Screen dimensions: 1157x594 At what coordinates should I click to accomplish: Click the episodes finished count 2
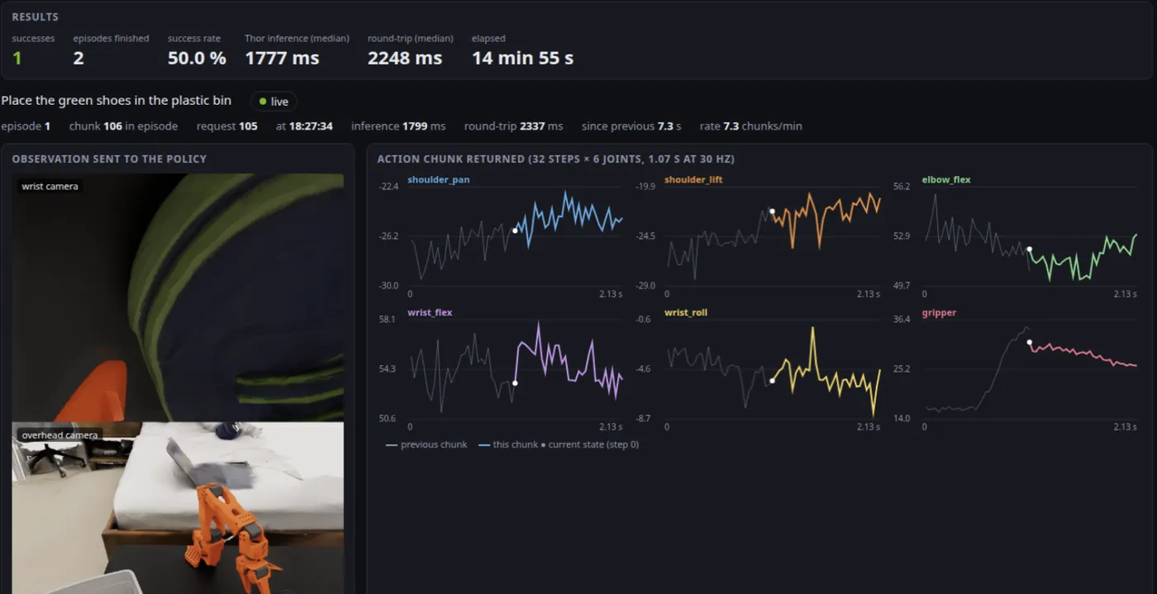[x=79, y=58]
